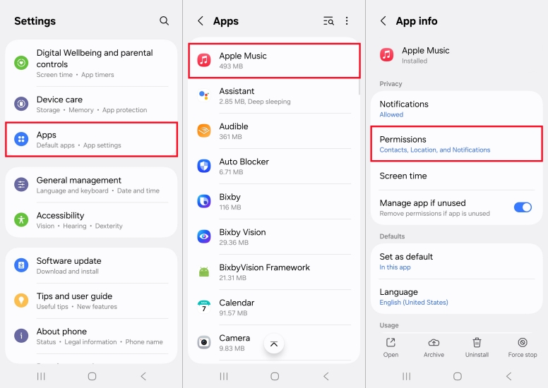Tap the yellow Tips lightbulb icon
Viewport: 548px width, 388px height.
(x=21, y=301)
